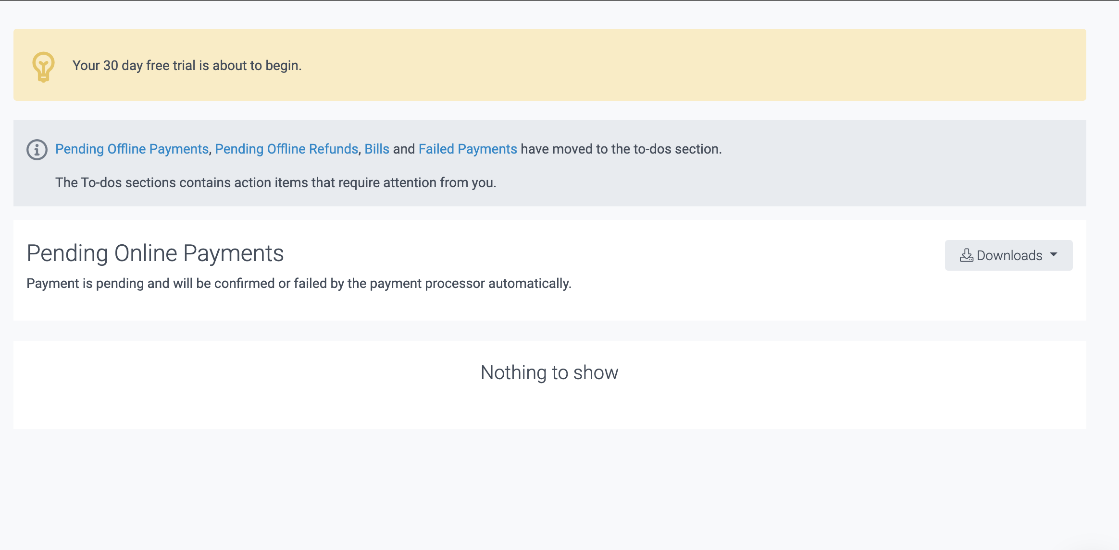
Task: Click the Pending Online Payments heading
Action: (155, 253)
